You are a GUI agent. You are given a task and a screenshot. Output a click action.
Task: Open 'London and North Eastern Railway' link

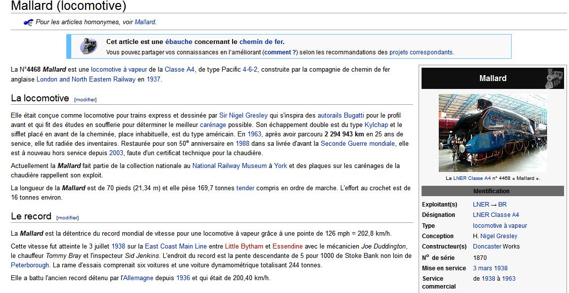pyautogui.click(x=86, y=79)
